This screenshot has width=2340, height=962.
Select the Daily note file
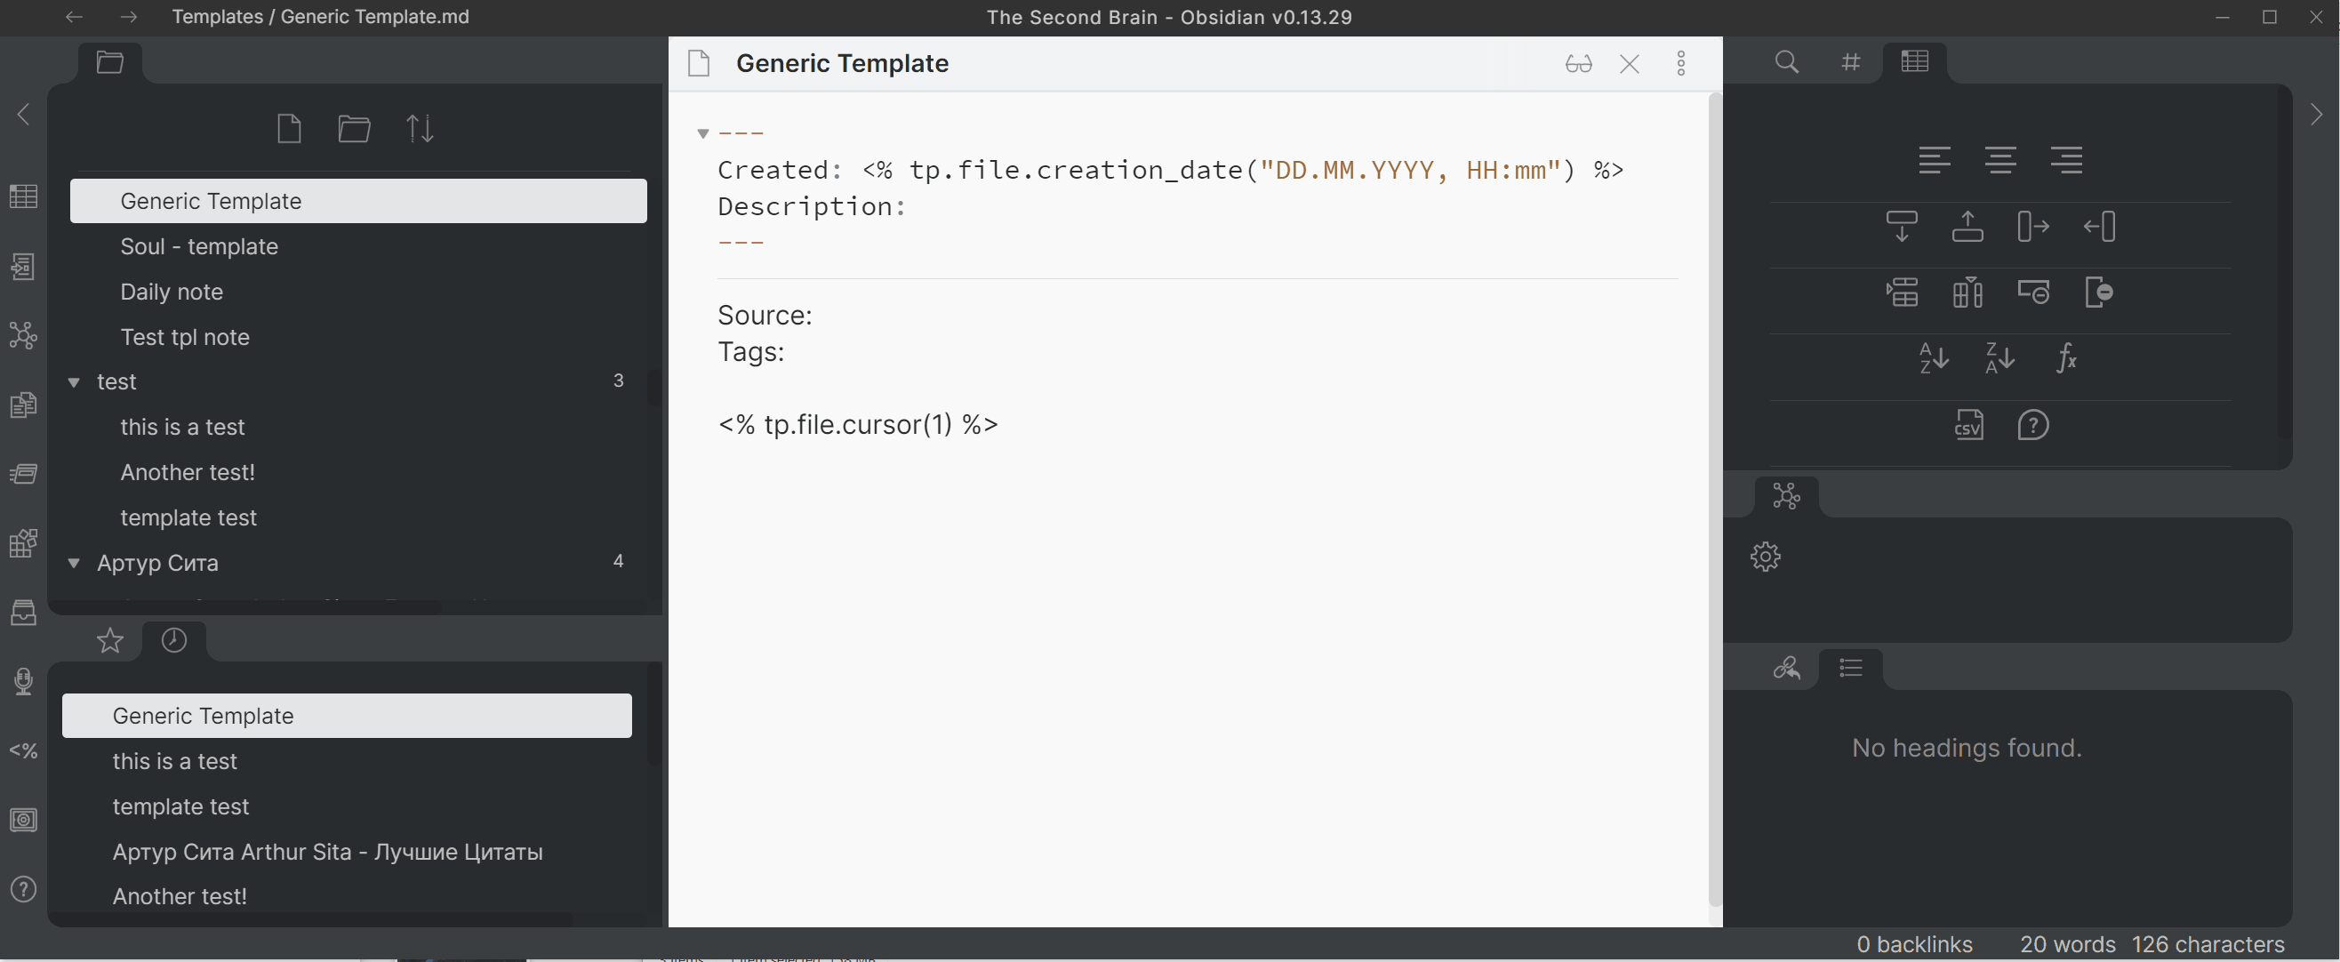tap(172, 291)
